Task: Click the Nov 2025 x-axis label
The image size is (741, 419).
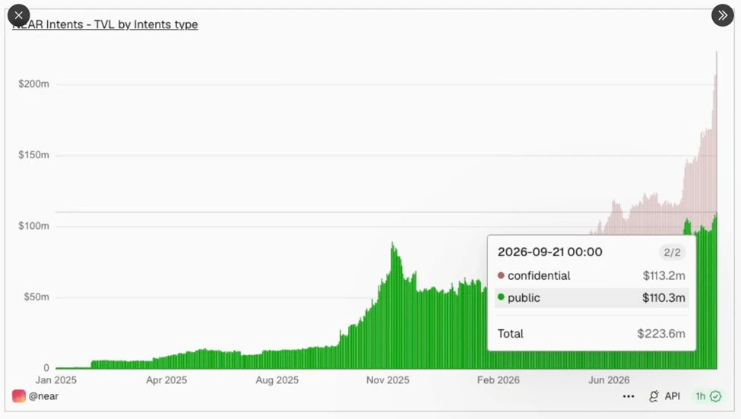Action: coord(388,380)
